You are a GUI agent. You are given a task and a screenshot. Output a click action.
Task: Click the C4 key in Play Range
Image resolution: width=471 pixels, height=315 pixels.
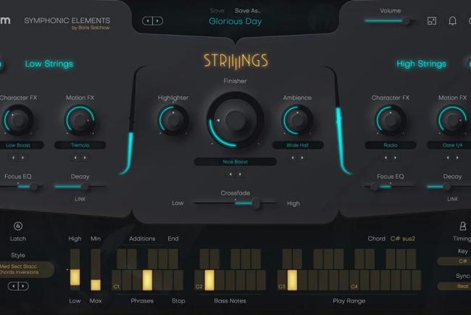[x=354, y=280]
